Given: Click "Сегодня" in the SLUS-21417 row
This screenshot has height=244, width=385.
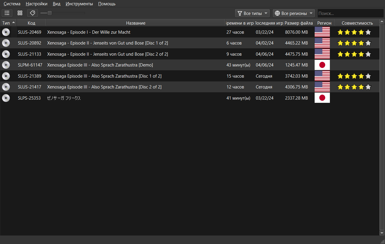Looking at the screenshot, I should 264,87.
